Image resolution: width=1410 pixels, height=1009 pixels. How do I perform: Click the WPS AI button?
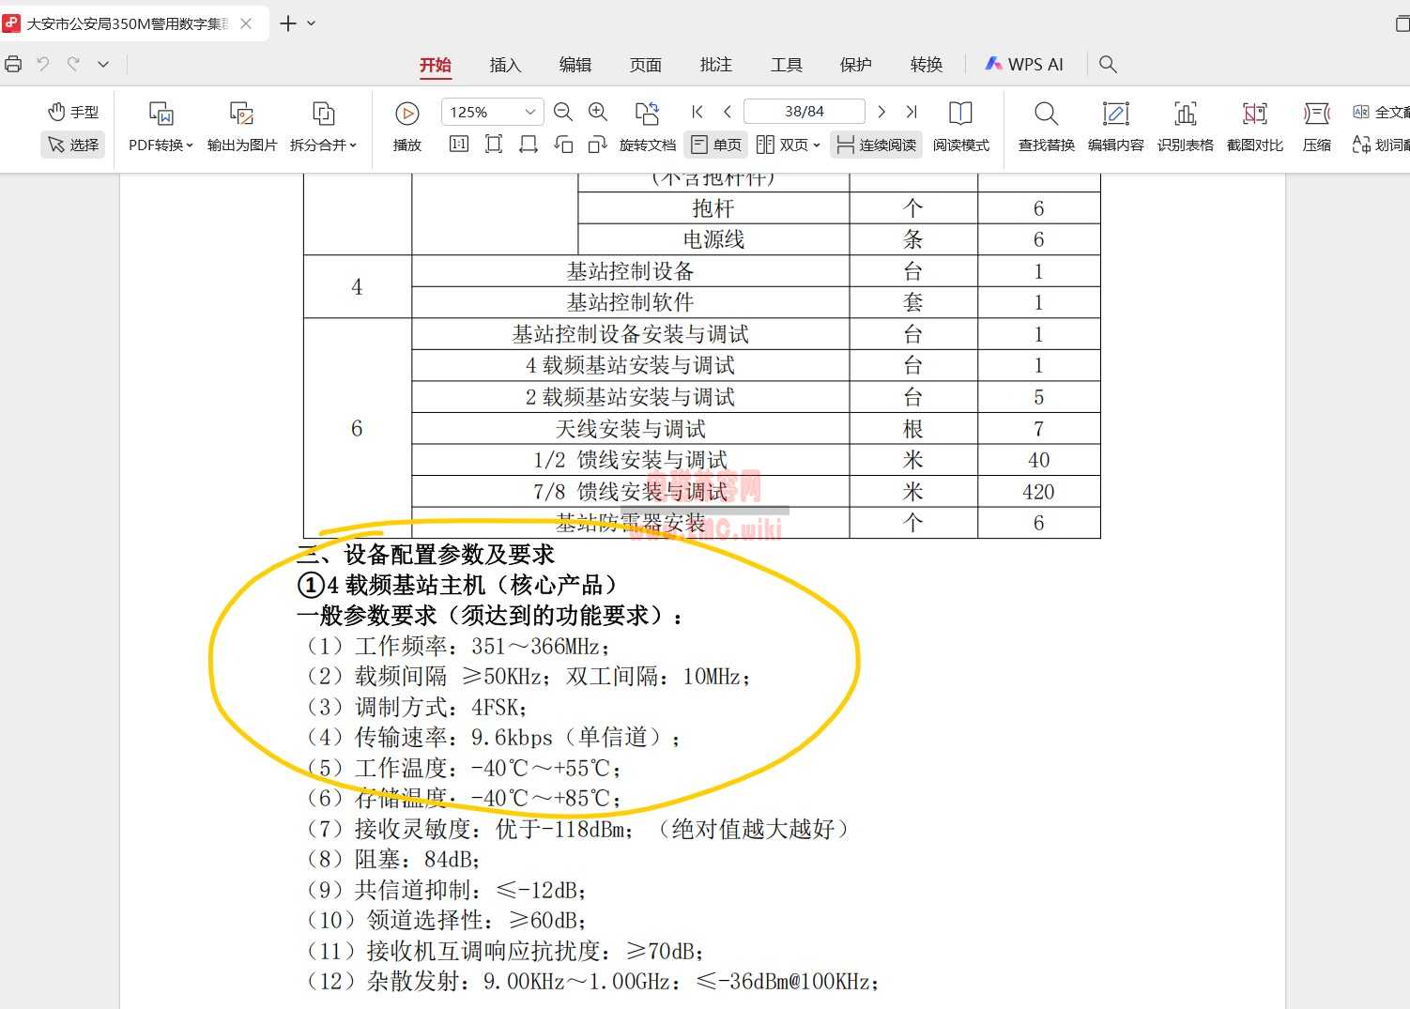[1024, 65]
